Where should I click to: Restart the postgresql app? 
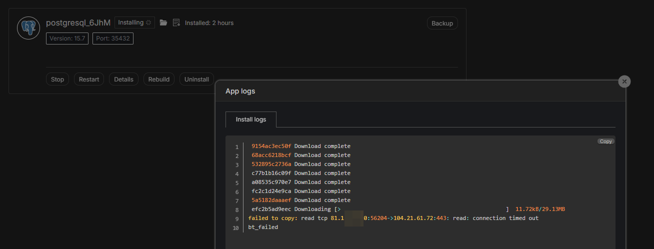(x=89, y=79)
